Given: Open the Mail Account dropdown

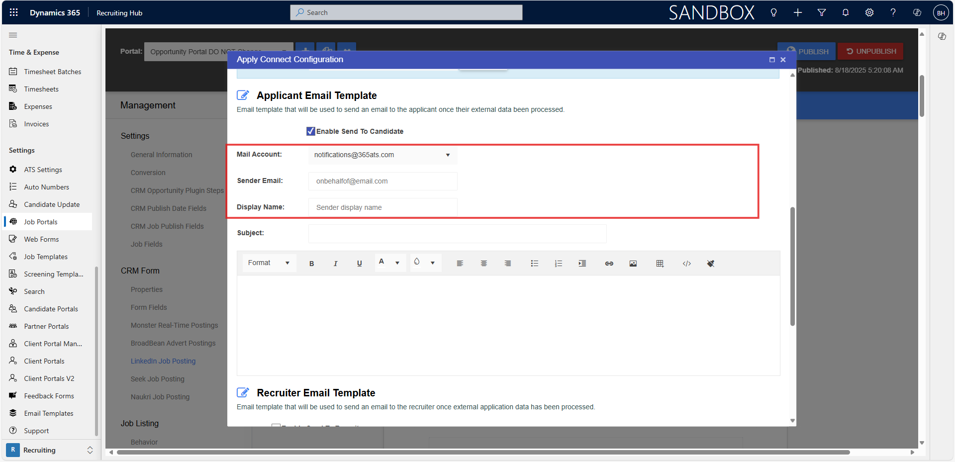Looking at the screenshot, I should pyautogui.click(x=447, y=155).
